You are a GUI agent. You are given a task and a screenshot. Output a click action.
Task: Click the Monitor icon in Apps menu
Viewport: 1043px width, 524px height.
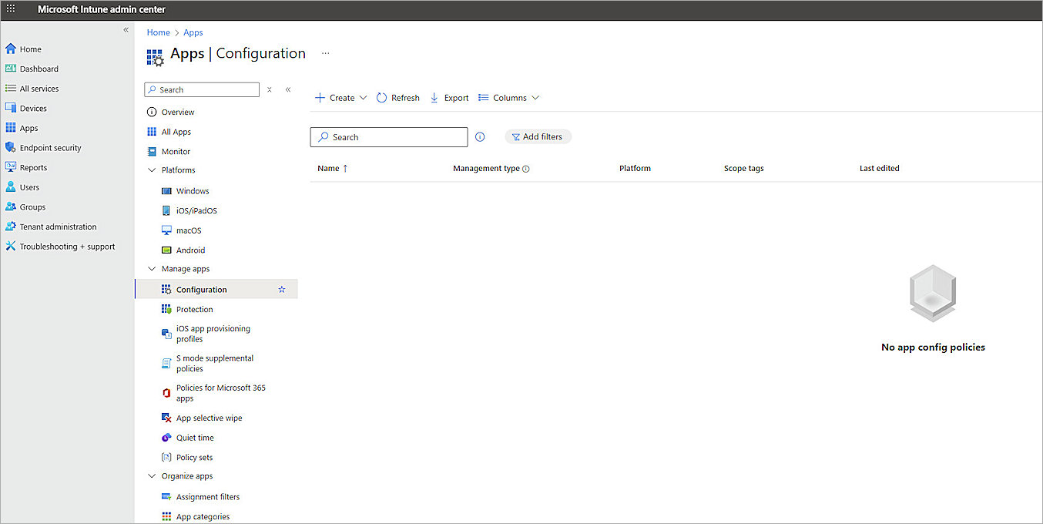(x=152, y=152)
